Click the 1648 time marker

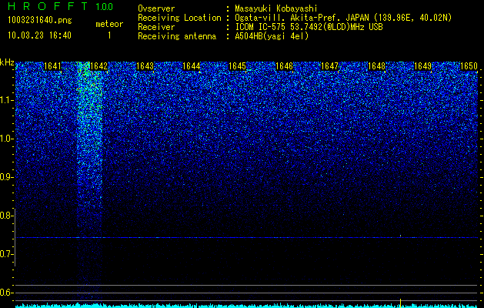(376, 66)
